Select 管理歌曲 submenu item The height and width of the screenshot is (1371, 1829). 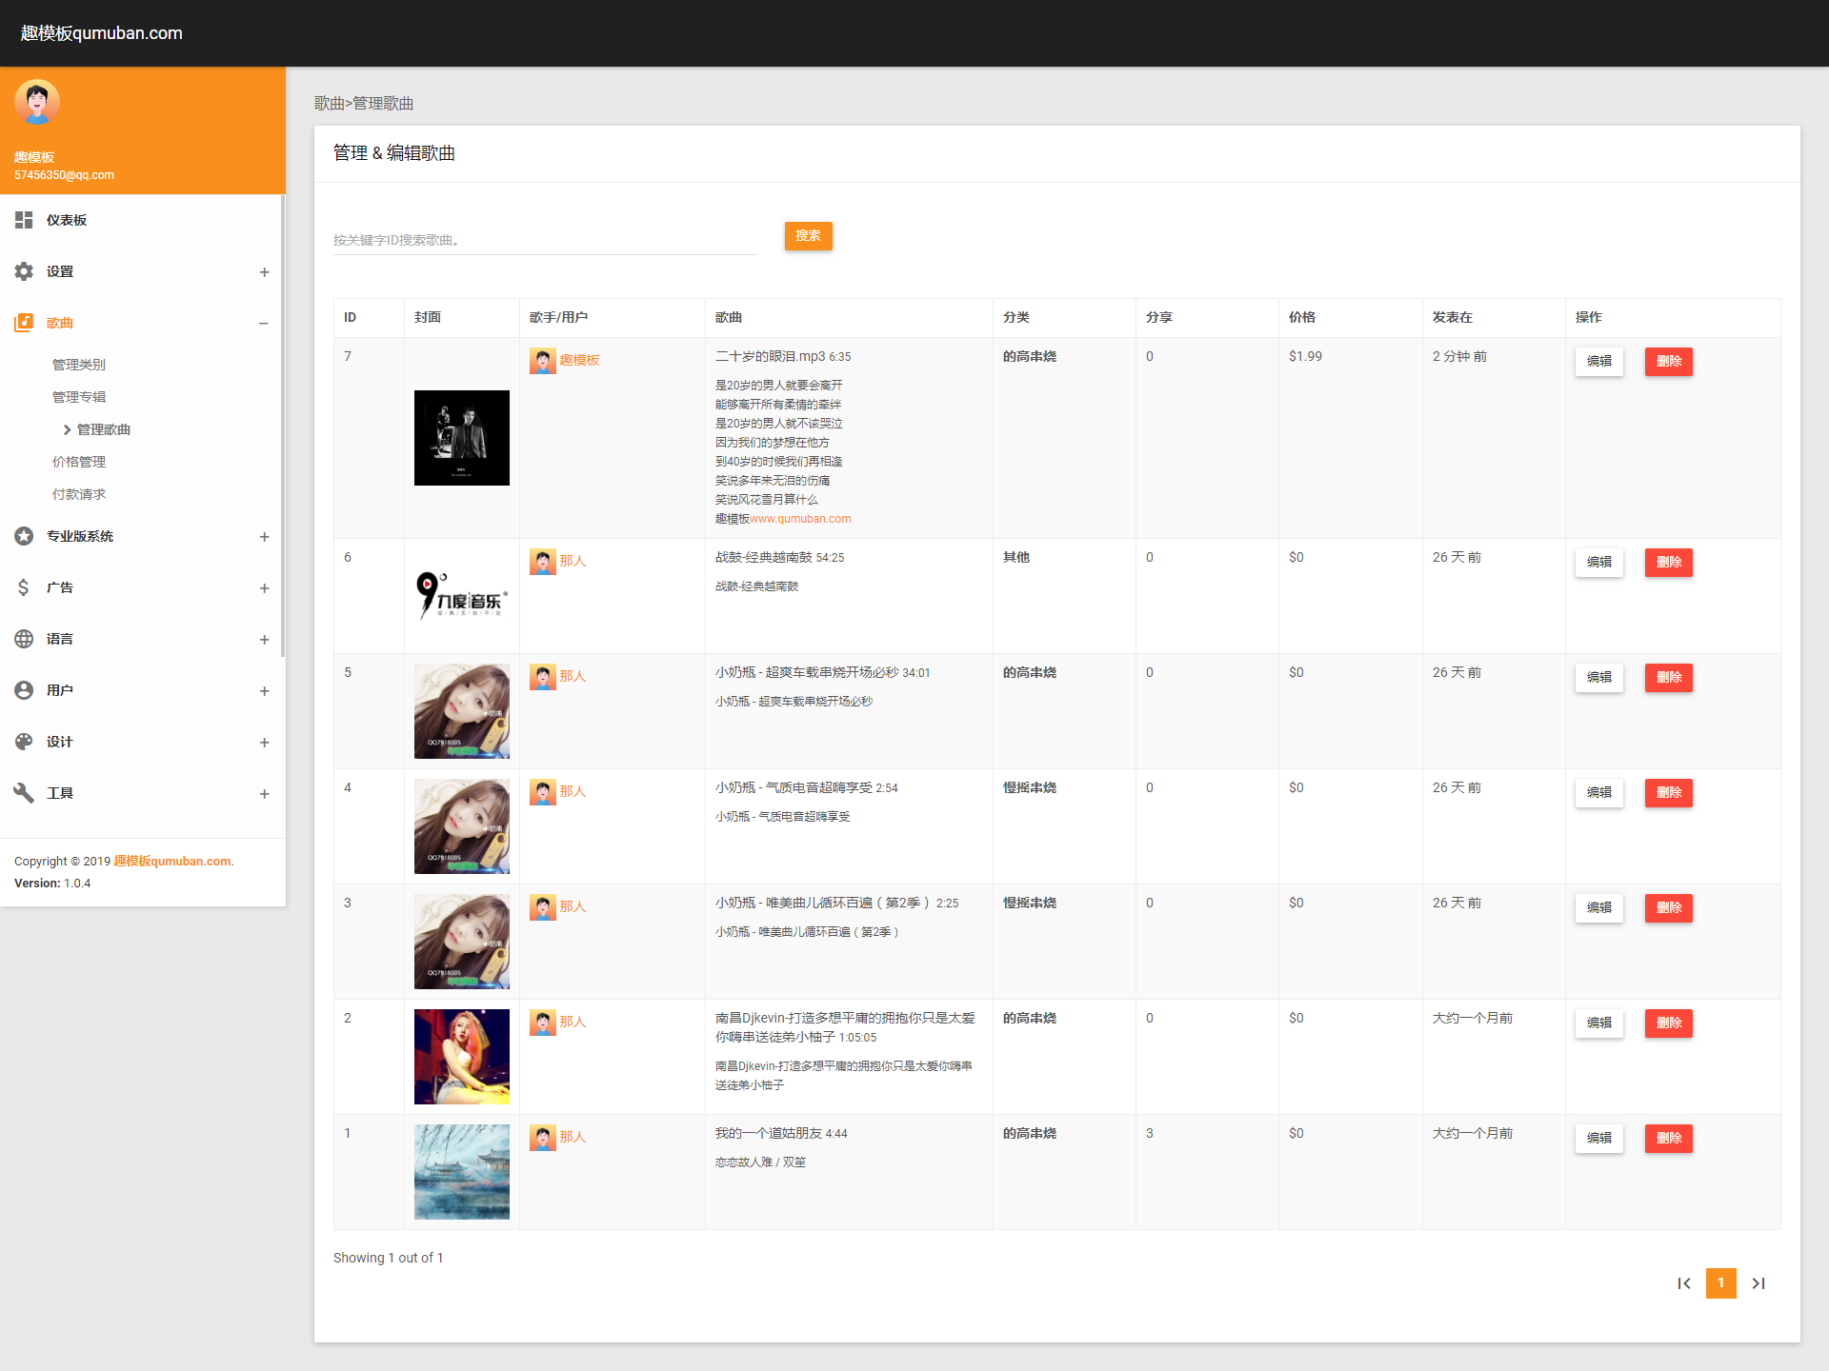[x=104, y=429]
